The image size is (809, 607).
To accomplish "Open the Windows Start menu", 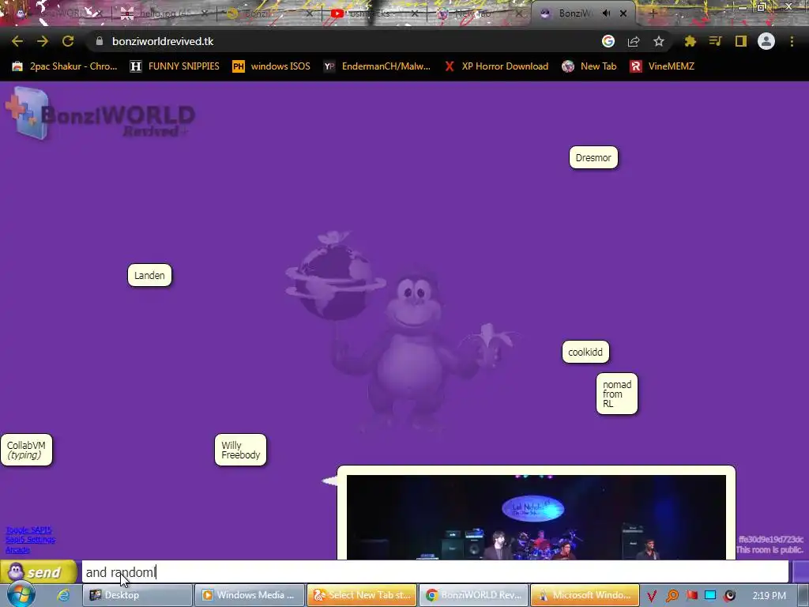I will point(21,594).
